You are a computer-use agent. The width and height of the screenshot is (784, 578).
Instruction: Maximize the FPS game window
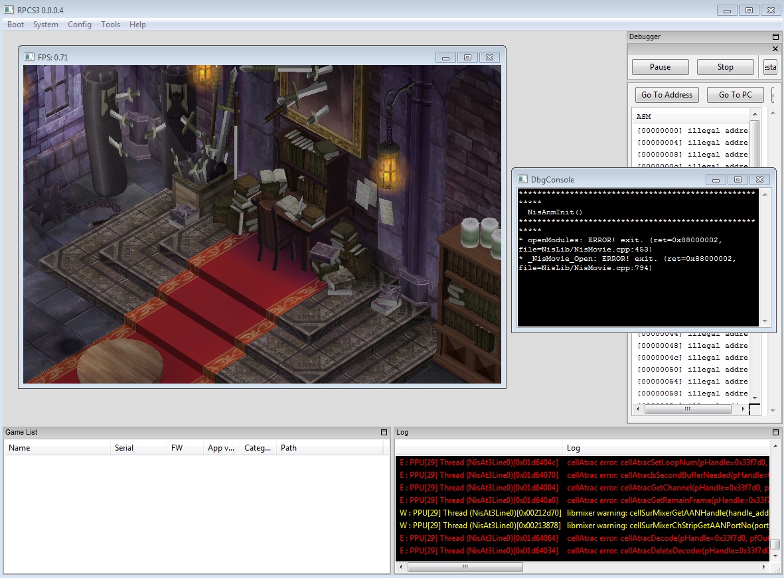467,58
